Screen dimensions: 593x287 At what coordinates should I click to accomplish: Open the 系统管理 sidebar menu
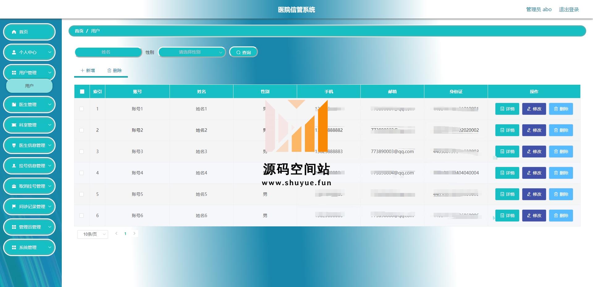[x=29, y=247]
